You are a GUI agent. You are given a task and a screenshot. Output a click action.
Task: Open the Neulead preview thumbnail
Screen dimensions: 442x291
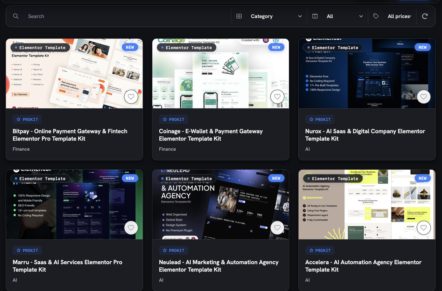[x=221, y=204]
